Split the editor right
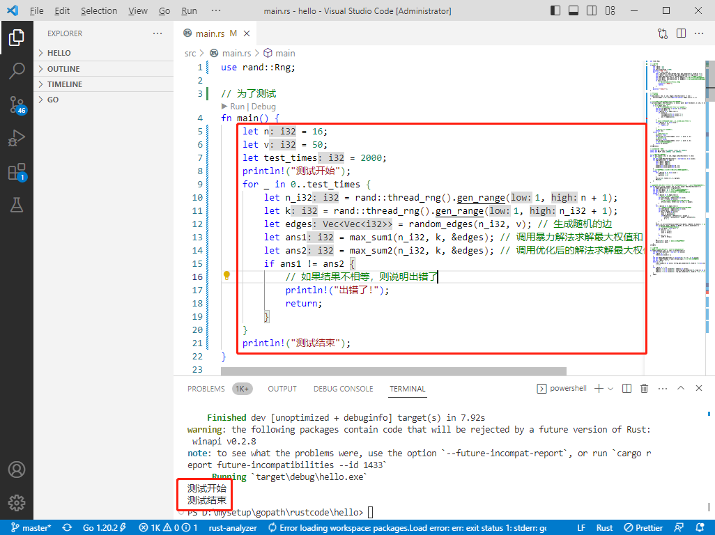715x535 pixels. coord(681,33)
